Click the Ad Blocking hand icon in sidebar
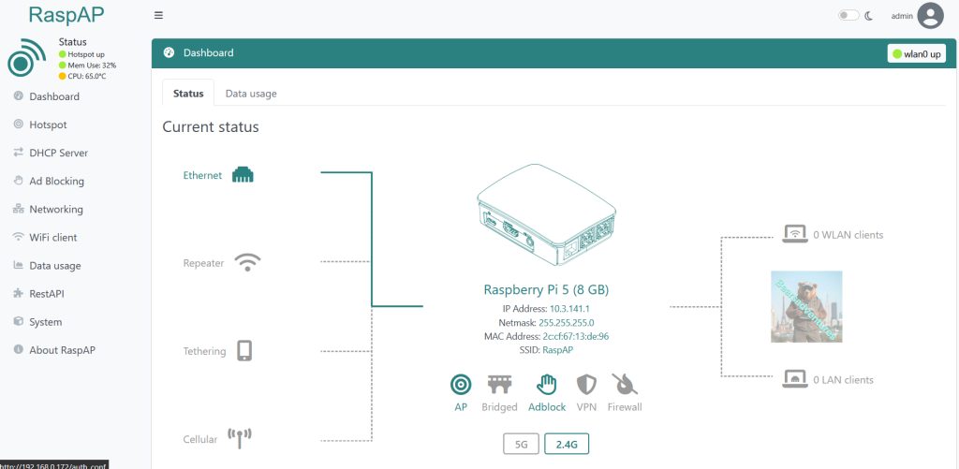 18,181
